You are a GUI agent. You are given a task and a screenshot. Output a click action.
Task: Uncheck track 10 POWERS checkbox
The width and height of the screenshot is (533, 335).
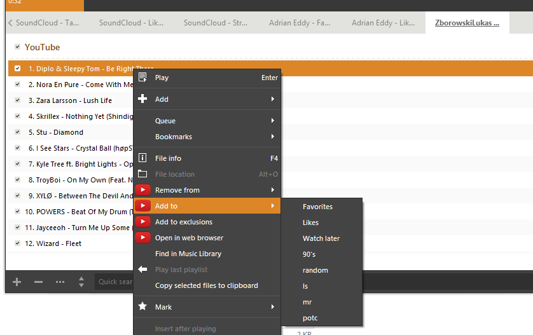[x=17, y=211]
